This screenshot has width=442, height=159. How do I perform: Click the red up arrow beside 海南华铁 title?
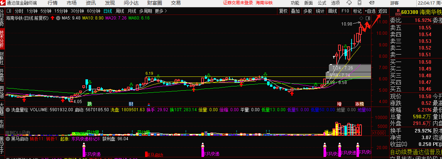53,18
